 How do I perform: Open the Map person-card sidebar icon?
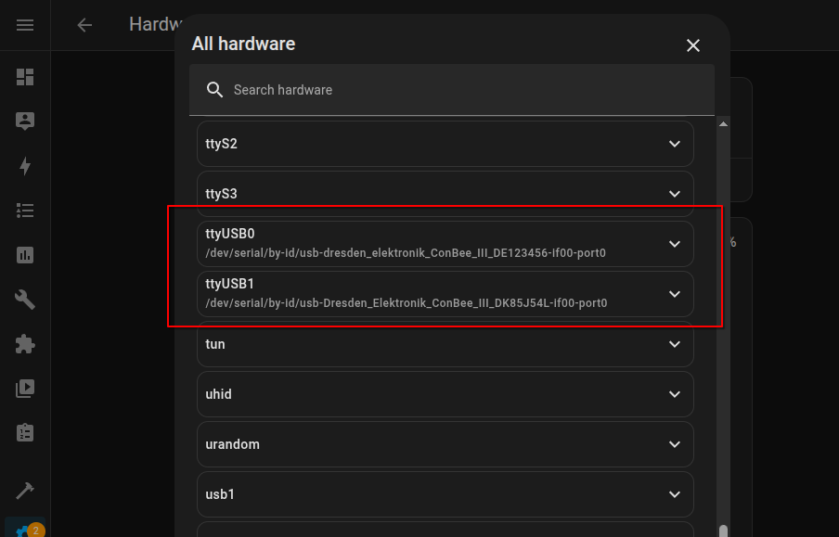pos(25,121)
